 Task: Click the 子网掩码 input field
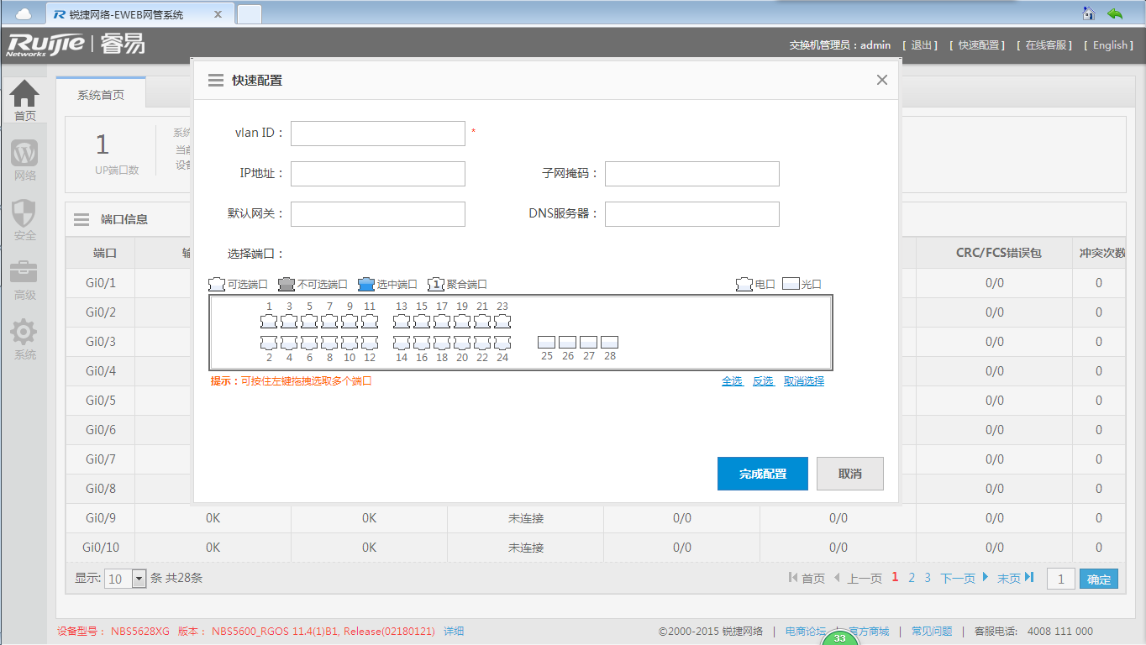tap(692, 174)
